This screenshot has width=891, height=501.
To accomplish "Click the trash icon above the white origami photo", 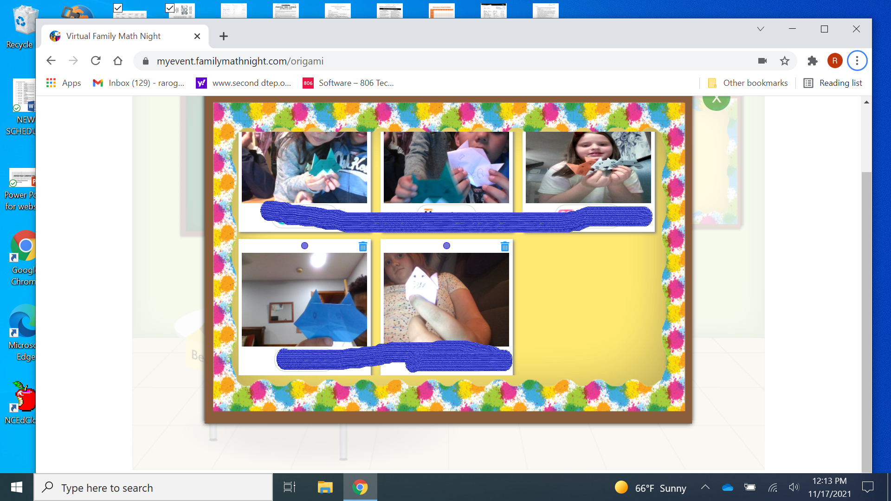I will 505,246.
